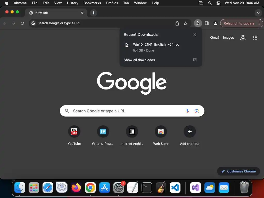Open the Bookmarks menu
The image size is (264, 198).
92,3
